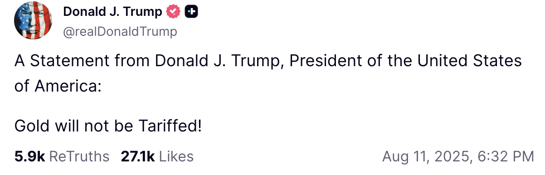The image size is (545, 175).
Task: Open the Aug 11, 2025 timestamp
Action: [x=458, y=157]
